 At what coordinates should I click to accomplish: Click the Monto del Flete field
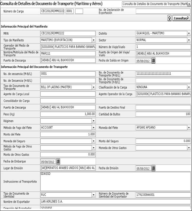click(x=68, y=134)
